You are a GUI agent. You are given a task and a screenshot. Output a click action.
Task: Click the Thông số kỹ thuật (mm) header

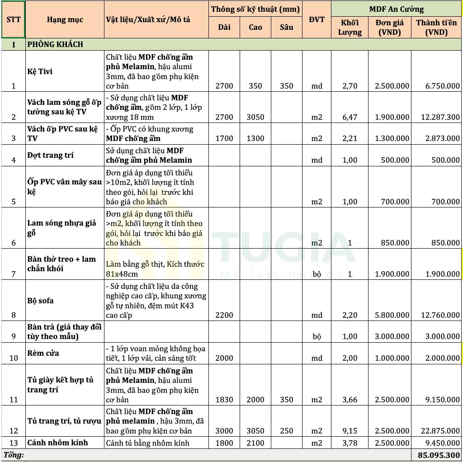coord(255,9)
